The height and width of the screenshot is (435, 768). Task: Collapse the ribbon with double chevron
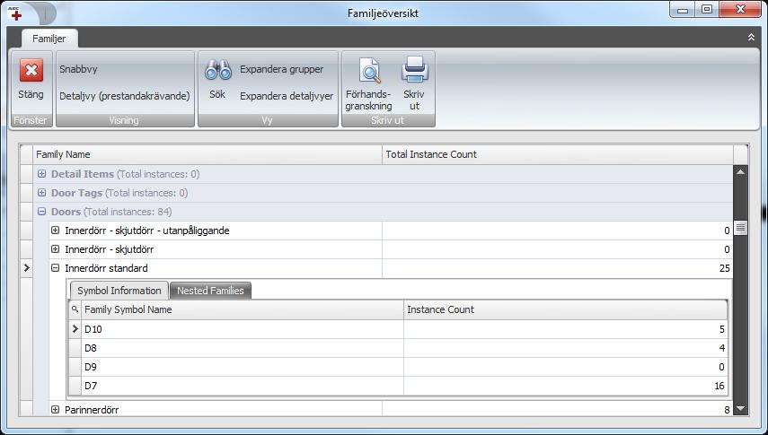click(751, 37)
